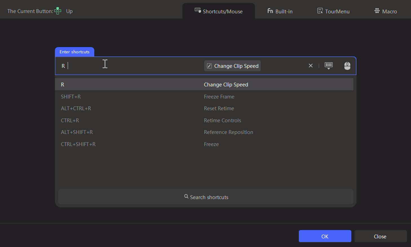Select the Shortcuts/Mouse tab
Screen dimensions: 411x247
pos(219,11)
